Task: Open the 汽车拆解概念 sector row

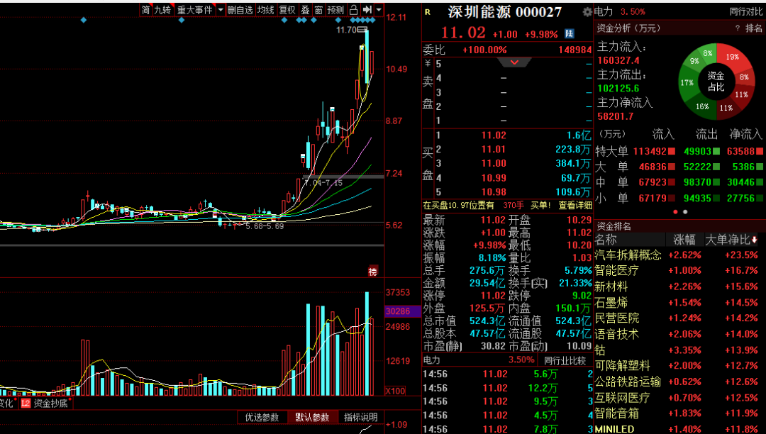Action: [x=679, y=255]
